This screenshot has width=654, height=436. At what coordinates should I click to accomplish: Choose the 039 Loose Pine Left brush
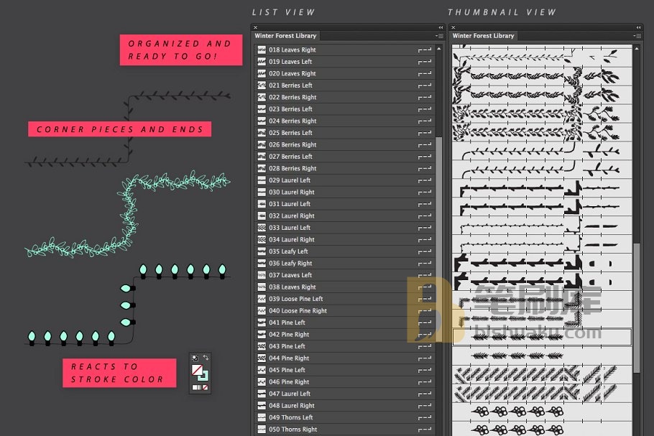(x=344, y=300)
